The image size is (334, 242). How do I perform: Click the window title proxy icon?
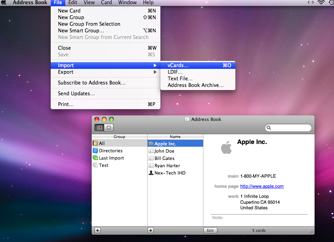pos(187,119)
